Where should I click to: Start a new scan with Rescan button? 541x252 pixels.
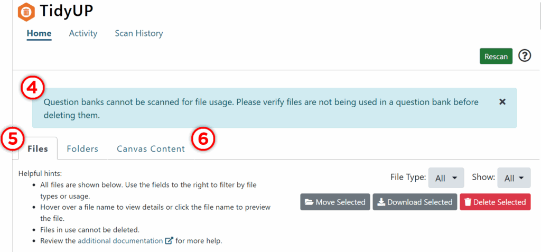coord(496,57)
